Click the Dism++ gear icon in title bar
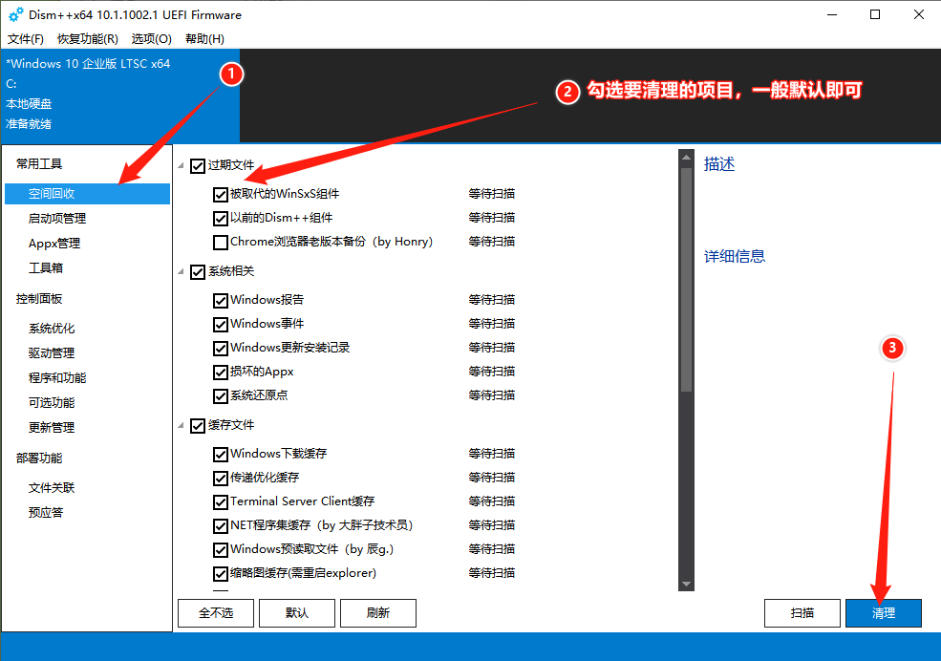The height and width of the screenshot is (661, 941). (x=15, y=14)
